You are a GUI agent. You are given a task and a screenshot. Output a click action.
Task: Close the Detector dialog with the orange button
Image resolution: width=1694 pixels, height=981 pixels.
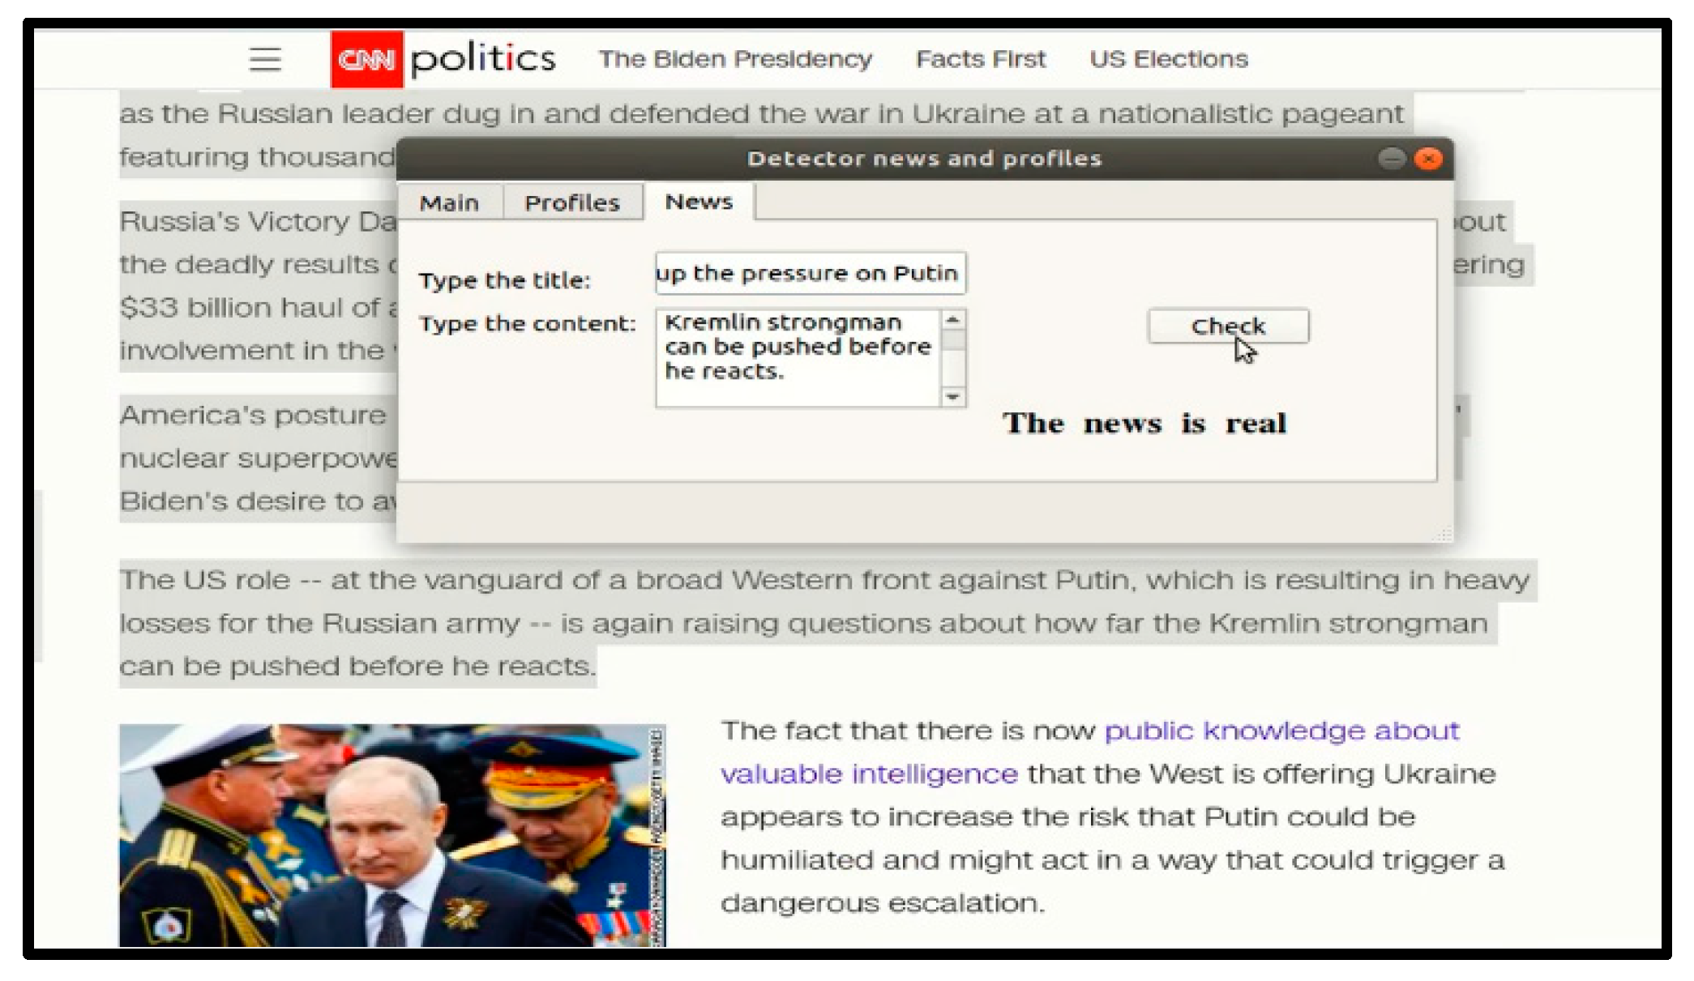coord(1428,158)
